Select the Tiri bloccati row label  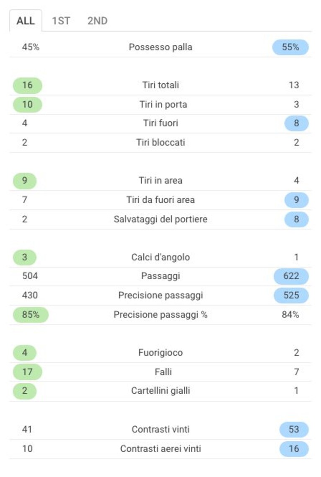pos(161,142)
